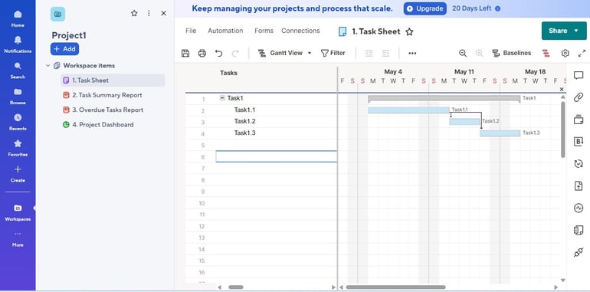
Task: Click the gray Task1 summary bar
Action: coord(444,99)
